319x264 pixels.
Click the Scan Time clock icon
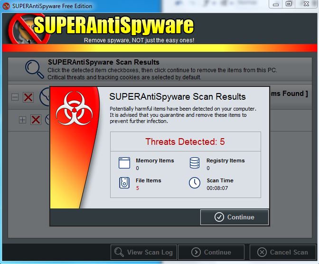[x=195, y=183]
